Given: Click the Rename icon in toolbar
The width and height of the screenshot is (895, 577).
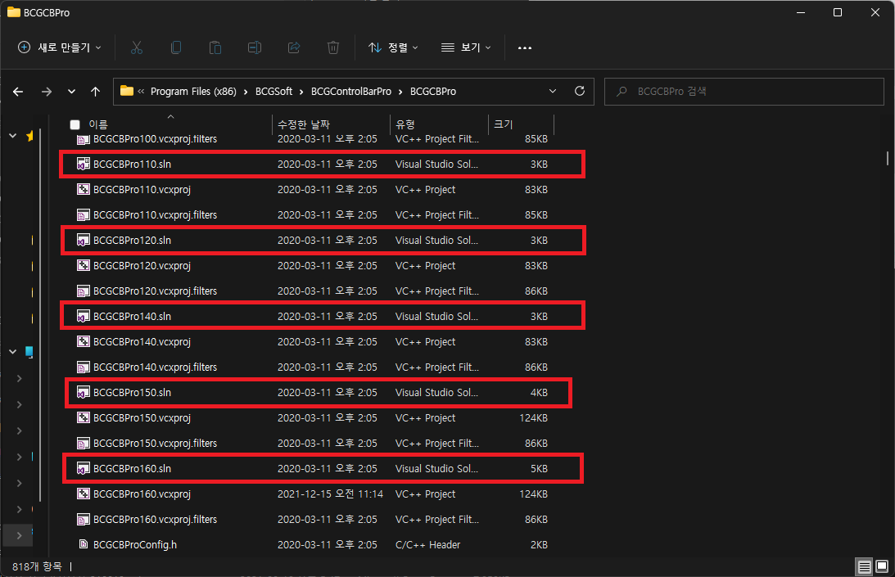Looking at the screenshot, I should 255,48.
